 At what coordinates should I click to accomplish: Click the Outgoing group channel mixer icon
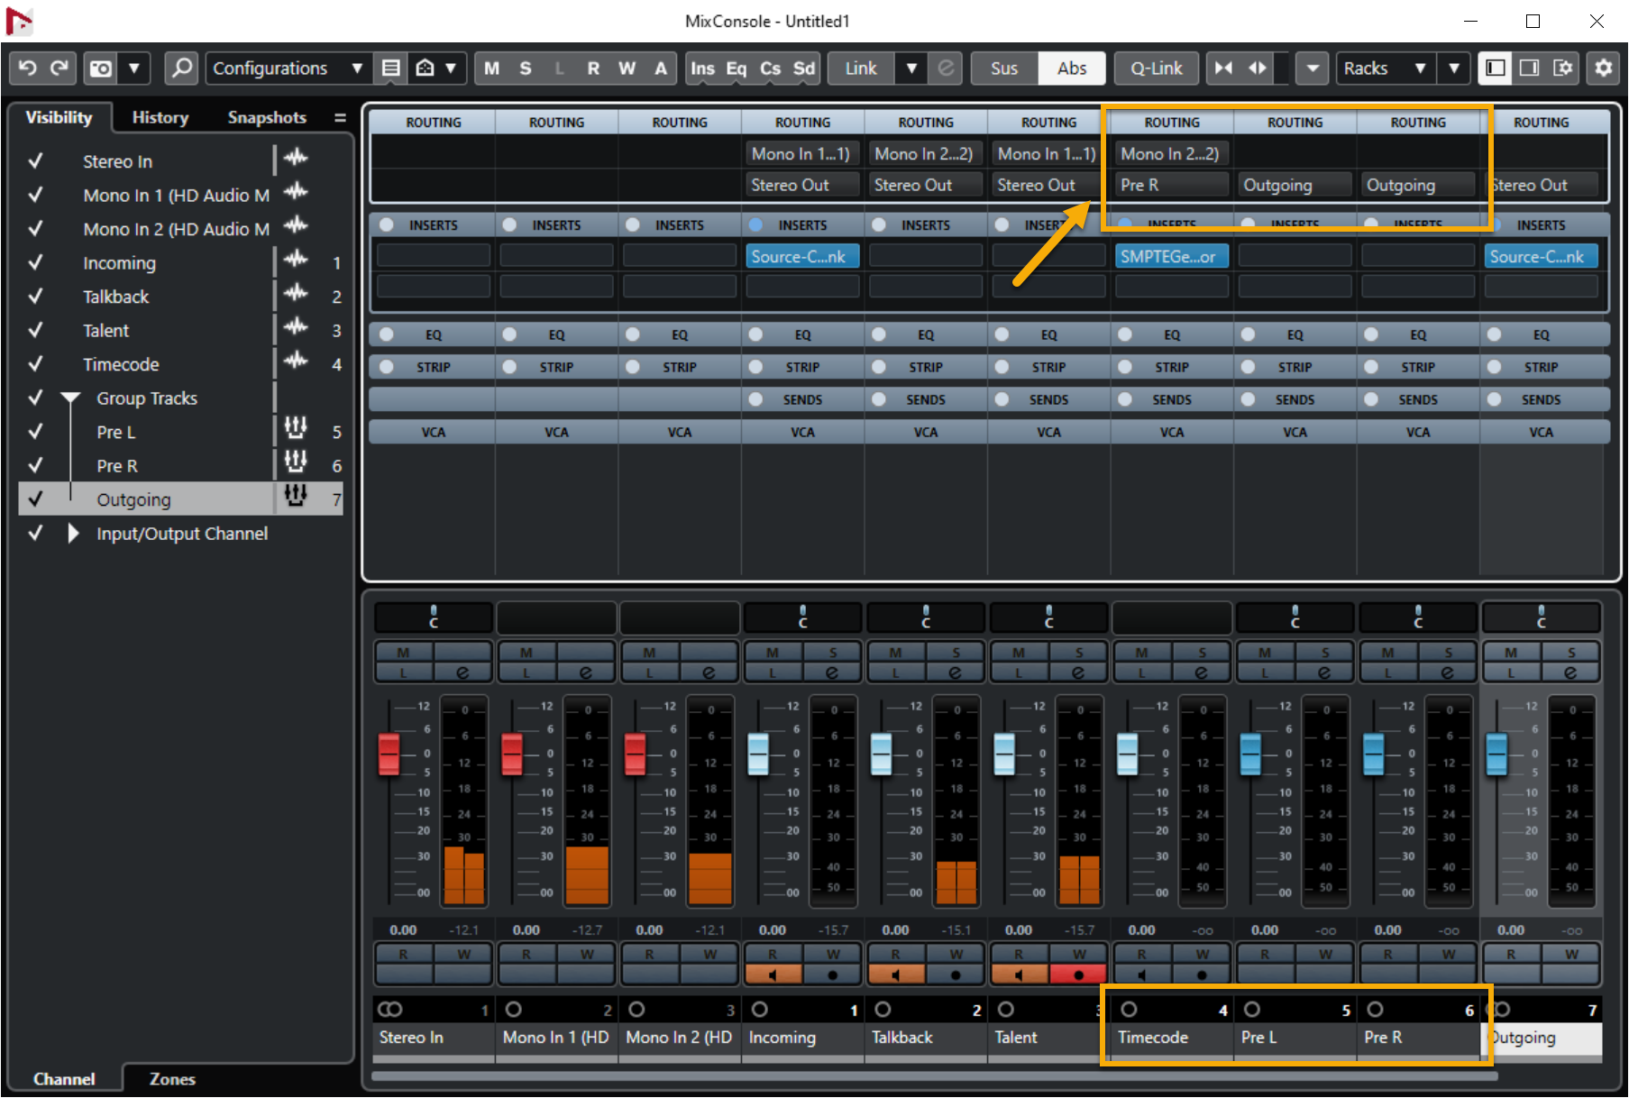(x=296, y=495)
